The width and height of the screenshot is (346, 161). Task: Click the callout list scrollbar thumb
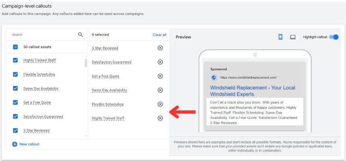point(86,63)
